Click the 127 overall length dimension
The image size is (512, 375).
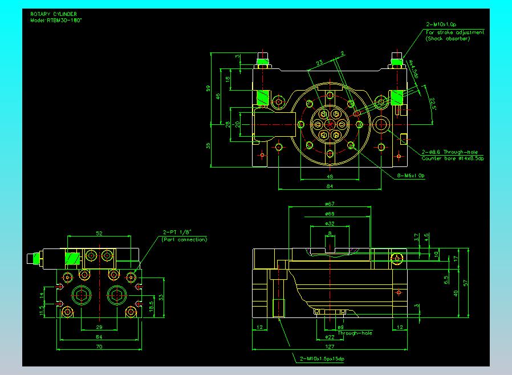330,347
